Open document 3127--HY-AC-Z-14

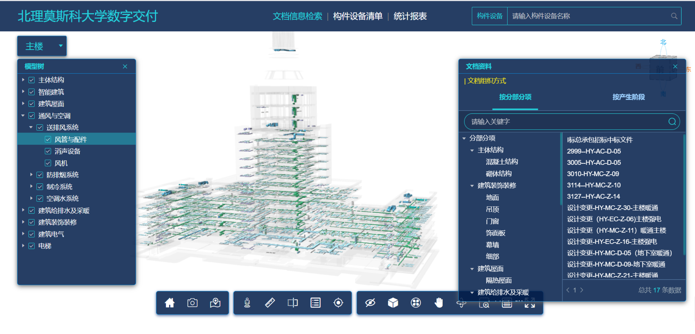[x=593, y=197]
